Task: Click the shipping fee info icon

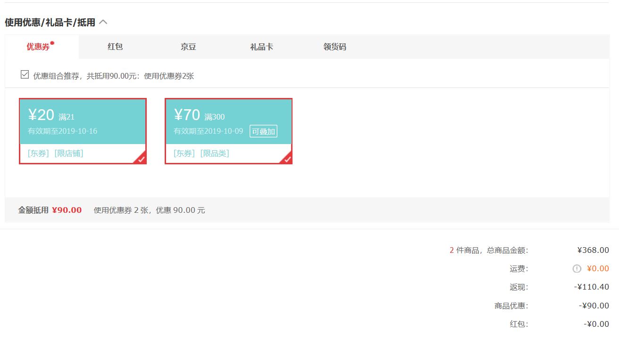Action: (x=577, y=268)
